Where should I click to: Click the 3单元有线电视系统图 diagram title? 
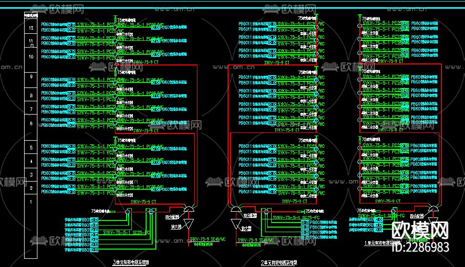[131, 262]
